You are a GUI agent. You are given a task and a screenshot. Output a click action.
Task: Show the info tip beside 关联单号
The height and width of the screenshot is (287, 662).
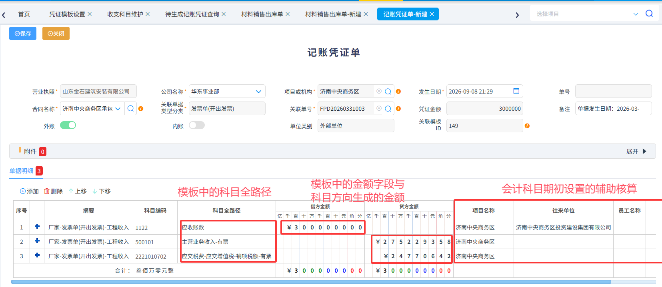pos(398,109)
